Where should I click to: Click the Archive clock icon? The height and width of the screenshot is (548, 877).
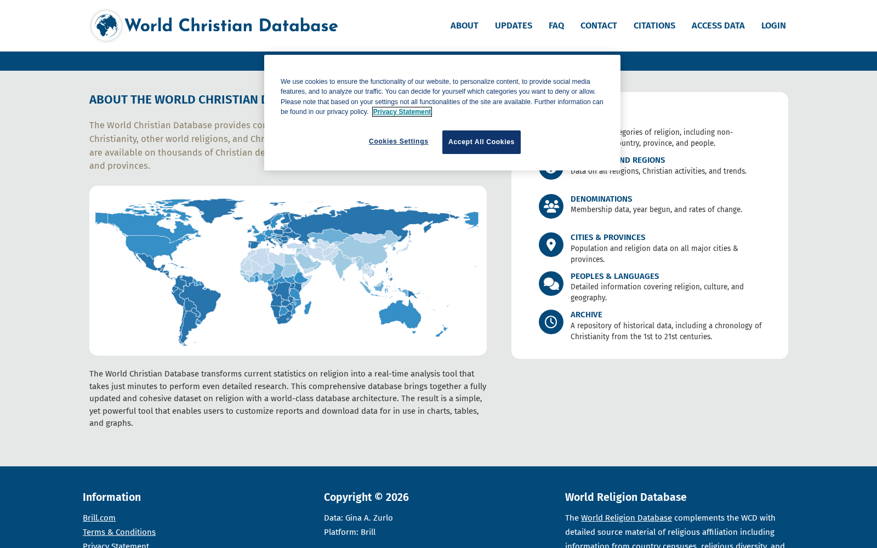pyautogui.click(x=551, y=322)
